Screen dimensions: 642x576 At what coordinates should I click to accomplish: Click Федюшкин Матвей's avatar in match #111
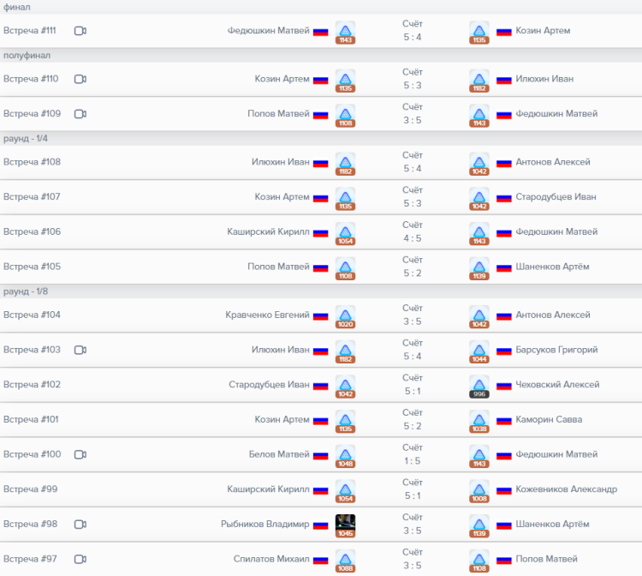click(345, 30)
